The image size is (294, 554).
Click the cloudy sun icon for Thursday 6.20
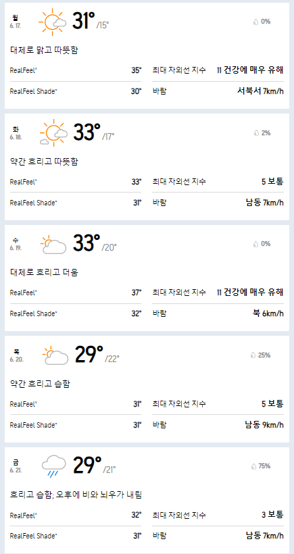55,355
